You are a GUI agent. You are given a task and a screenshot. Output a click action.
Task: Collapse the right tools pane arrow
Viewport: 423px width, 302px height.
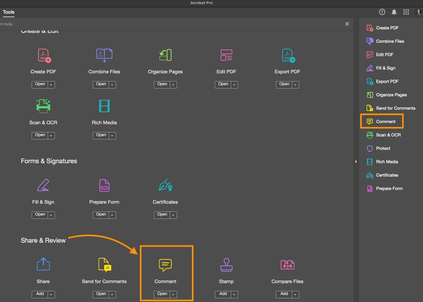356,161
